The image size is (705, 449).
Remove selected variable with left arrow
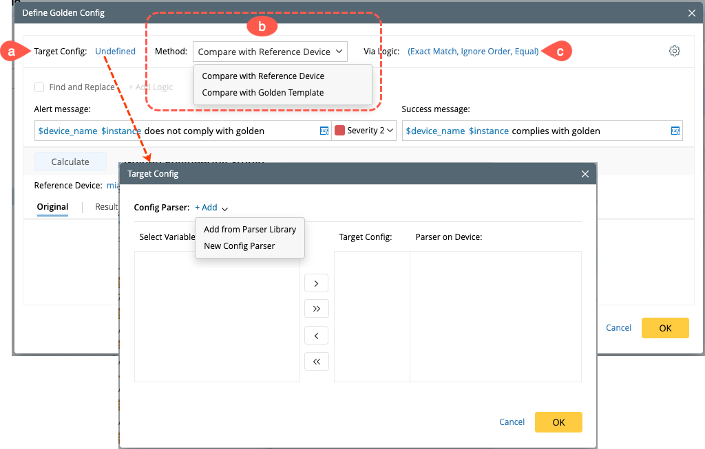[316, 336]
